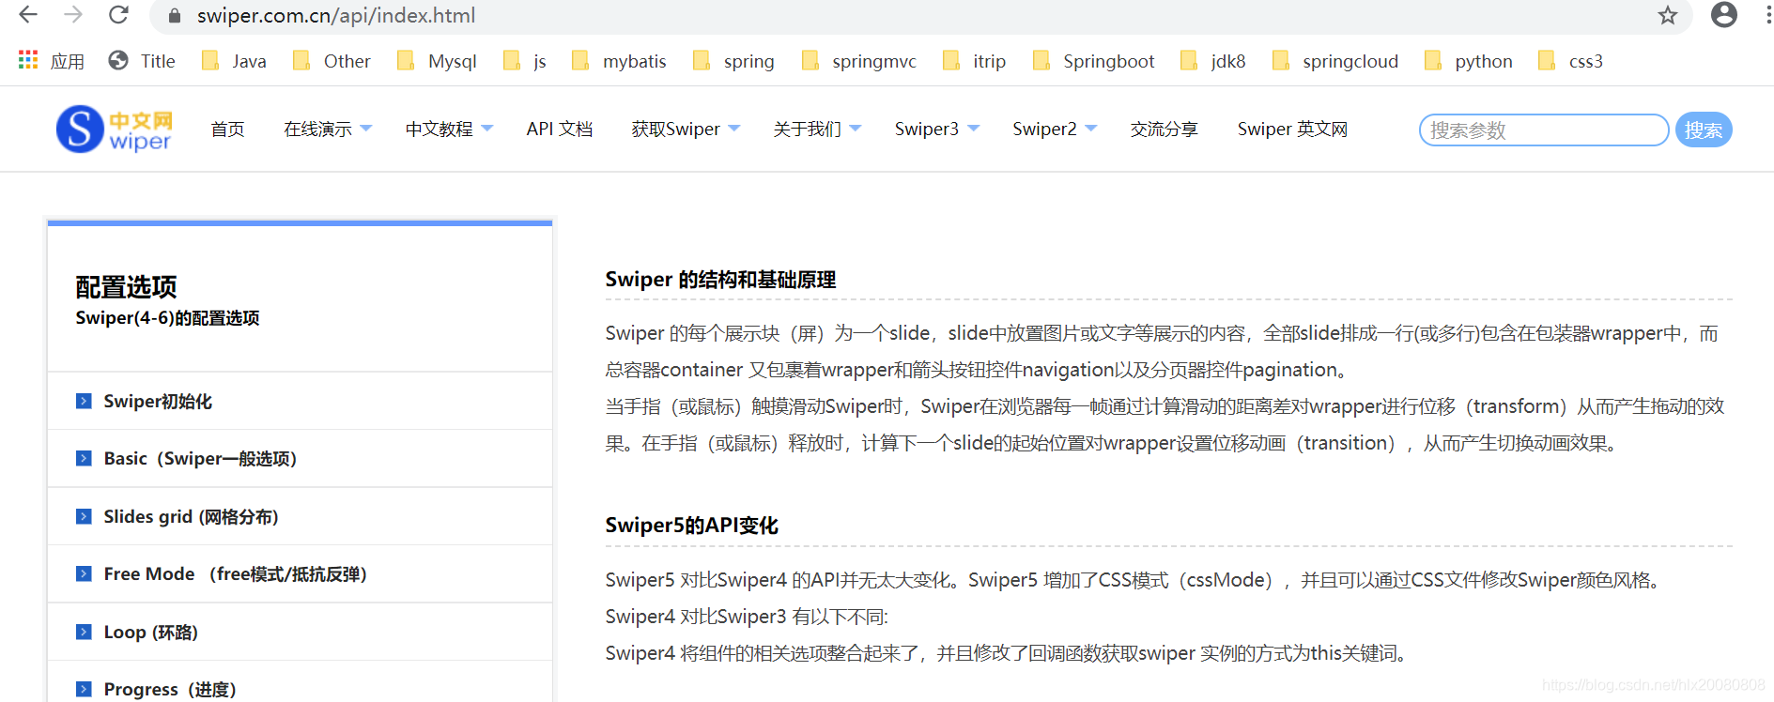Bookmark this page with the star icon
This screenshot has height=702, width=1774.
(x=1667, y=15)
